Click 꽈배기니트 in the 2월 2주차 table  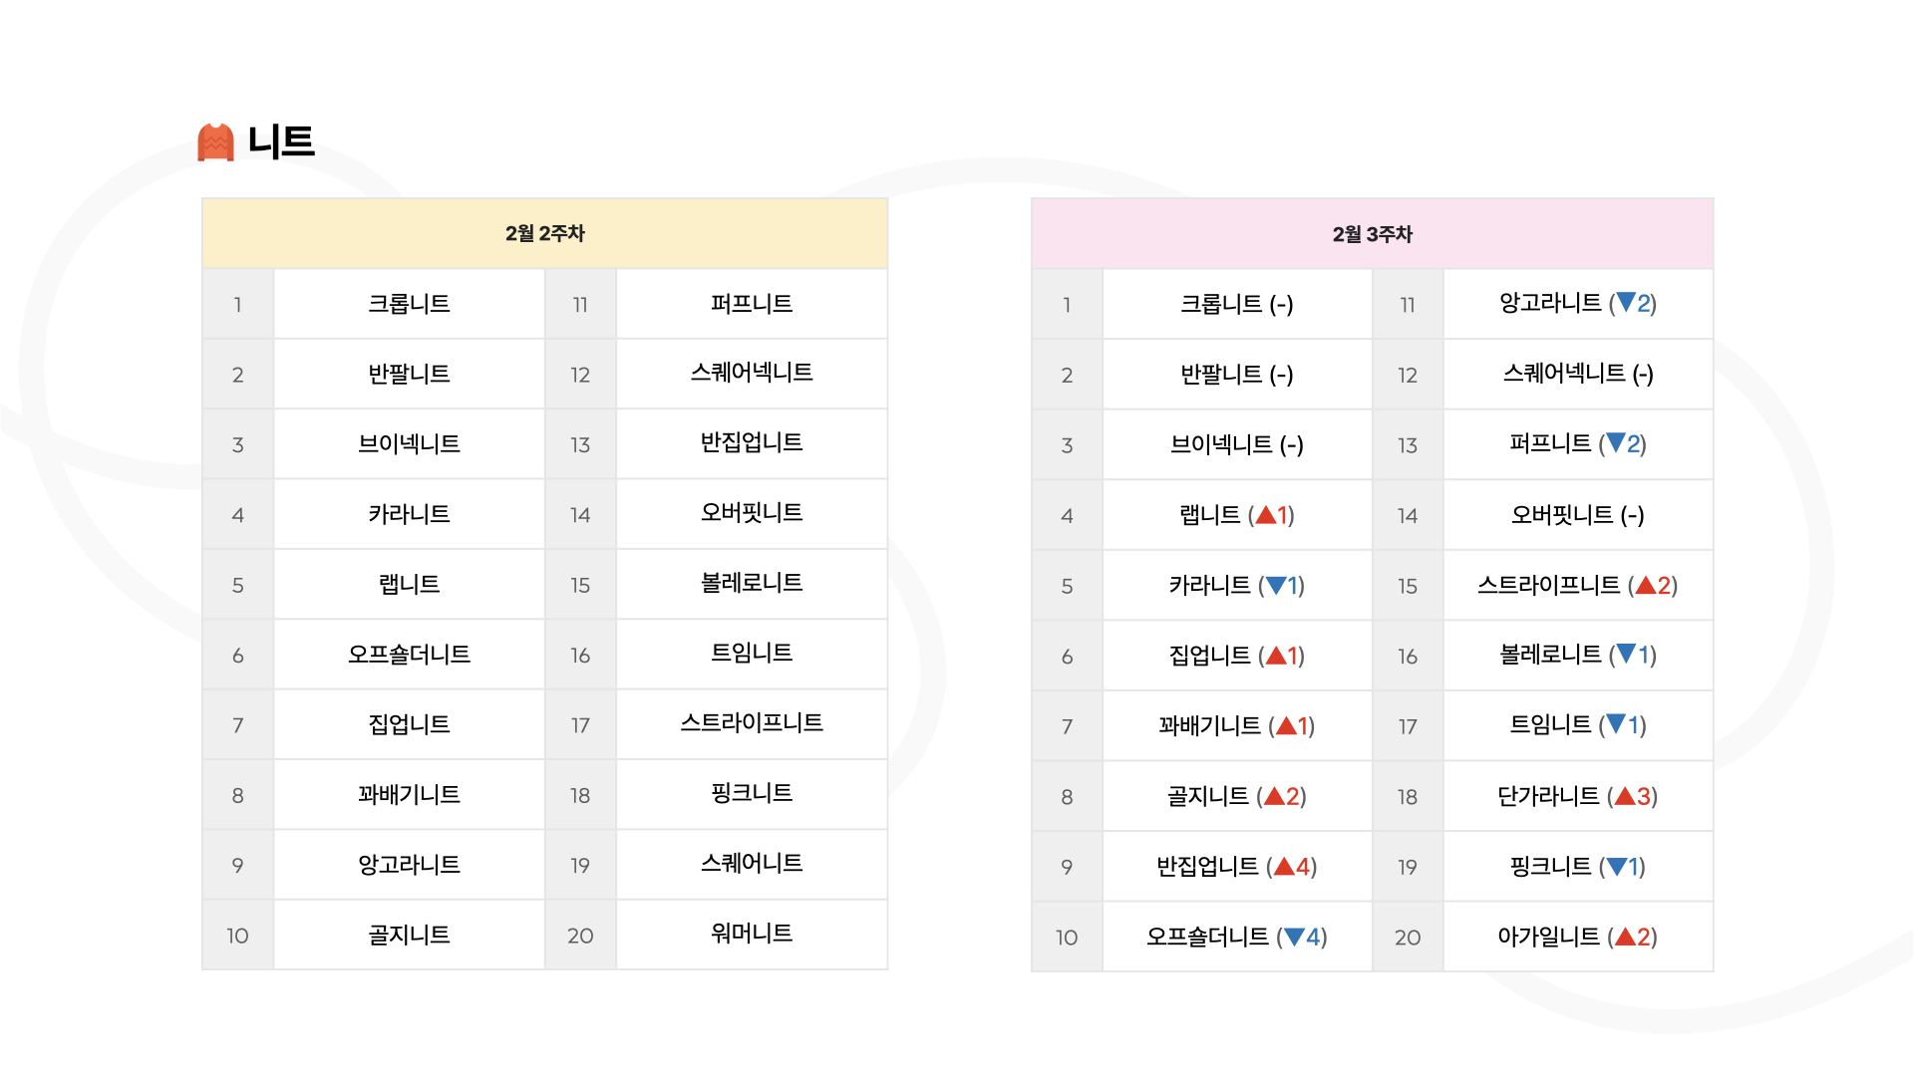click(409, 794)
